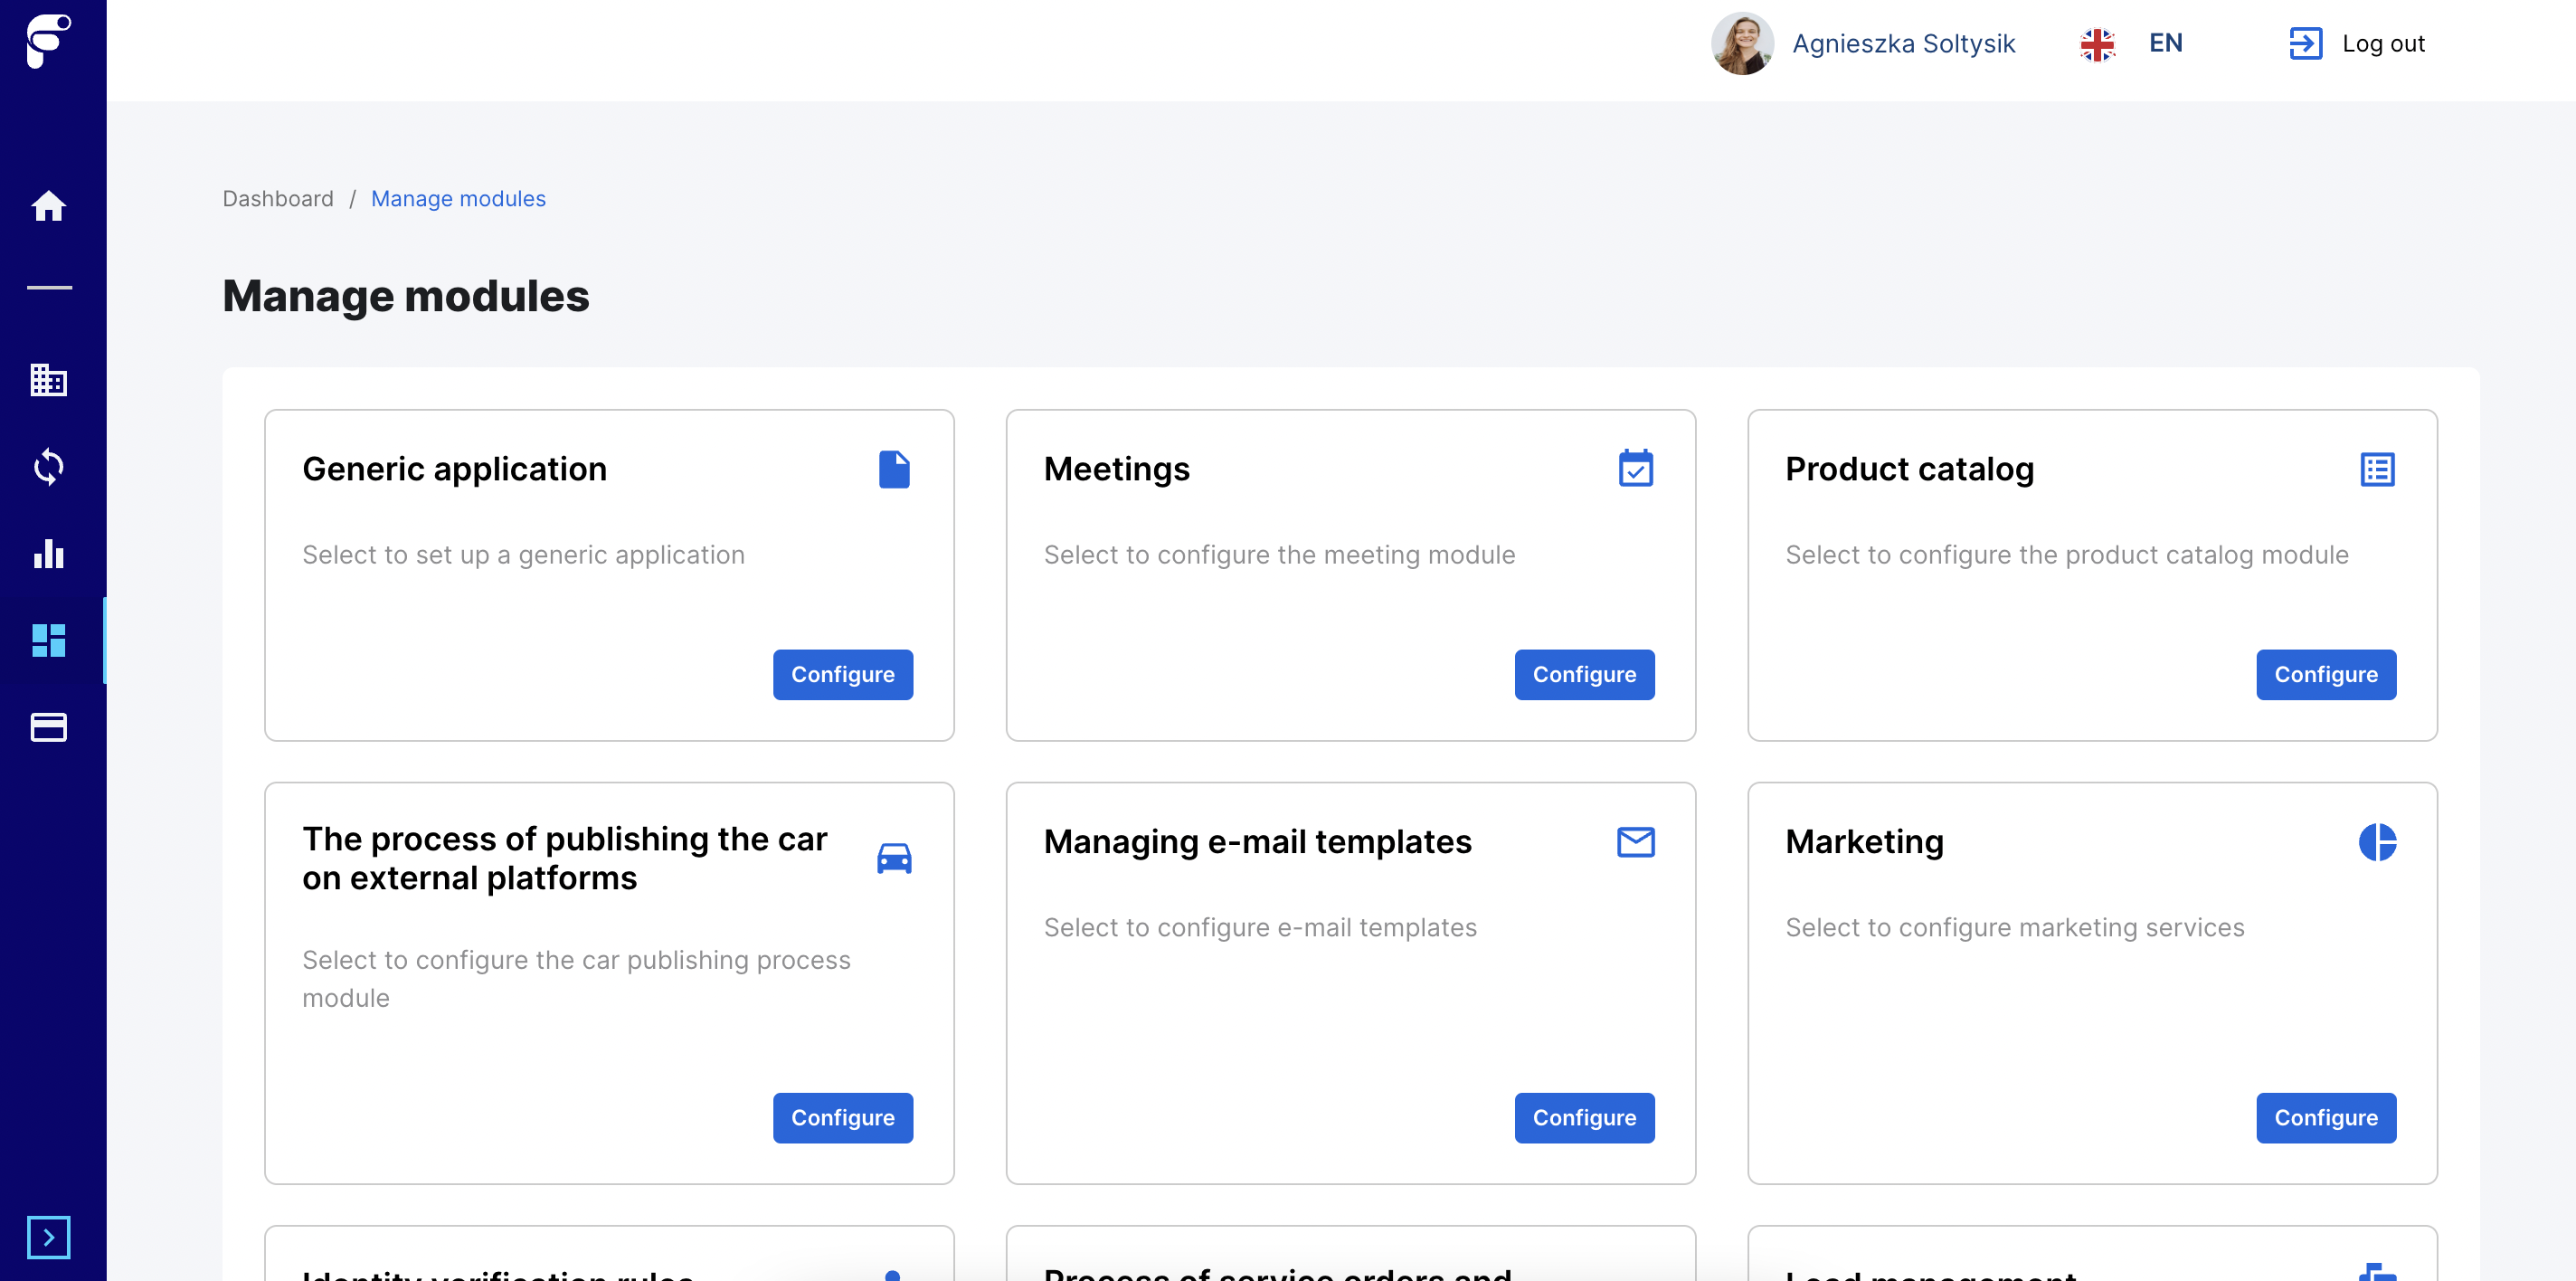Open the buildings/company sidebar icon
This screenshot has height=1281, width=2576.
pyautogui.click(x=48, y=380)
